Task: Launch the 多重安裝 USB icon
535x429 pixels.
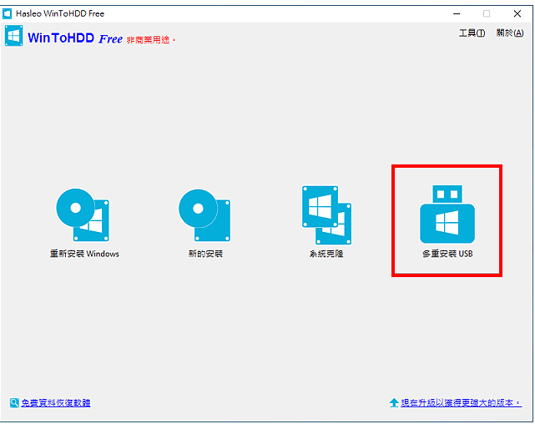Action: click(x=447, y=214)
